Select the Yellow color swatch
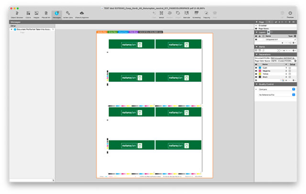This screenshot has height=194, width=306. coord(260,74)
